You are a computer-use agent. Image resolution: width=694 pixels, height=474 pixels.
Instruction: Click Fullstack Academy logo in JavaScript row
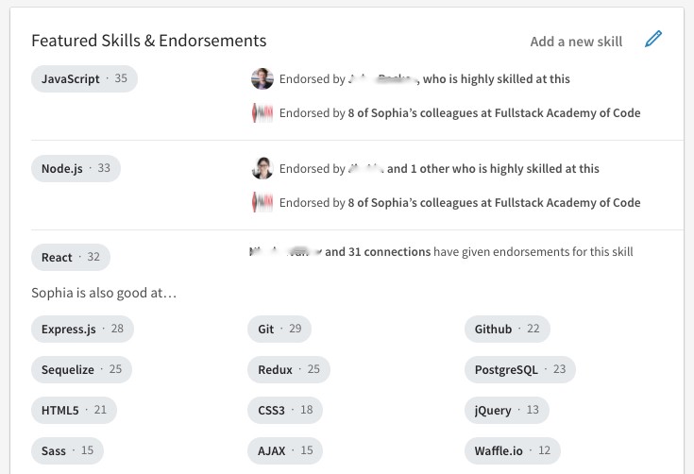tap(262, 113)
